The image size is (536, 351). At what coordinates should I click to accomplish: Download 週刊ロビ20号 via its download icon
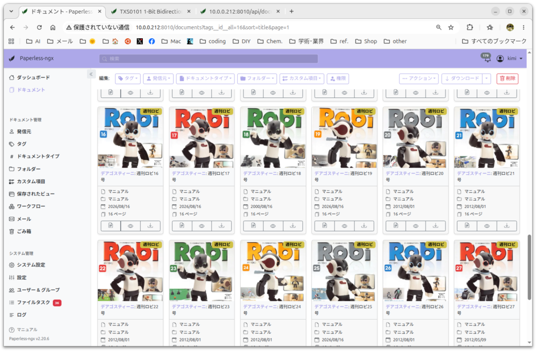435,226
